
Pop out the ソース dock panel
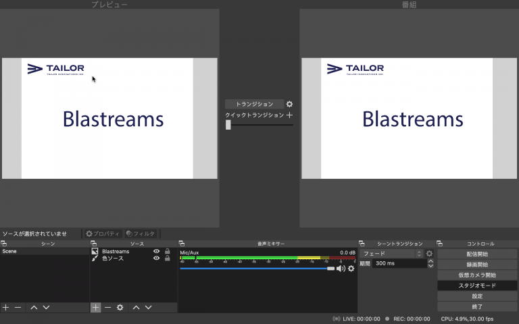click(x=94, y=244)
